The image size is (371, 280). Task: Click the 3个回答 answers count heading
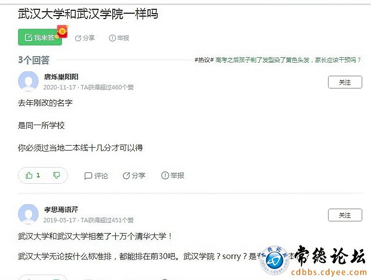[34, 60]
